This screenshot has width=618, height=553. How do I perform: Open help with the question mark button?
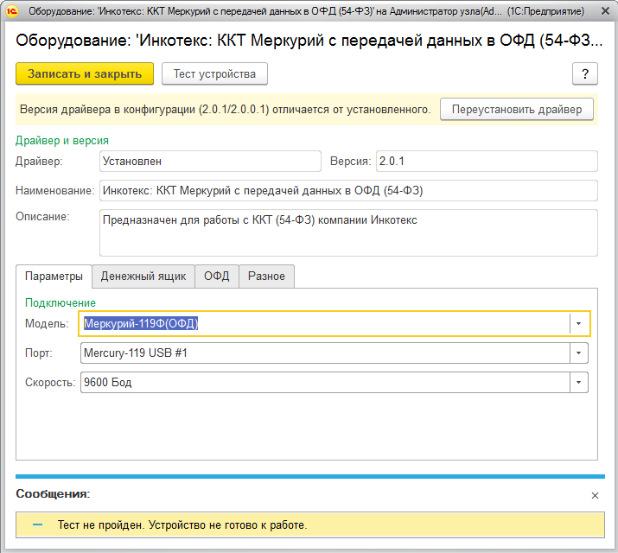[x=585, y=74]
